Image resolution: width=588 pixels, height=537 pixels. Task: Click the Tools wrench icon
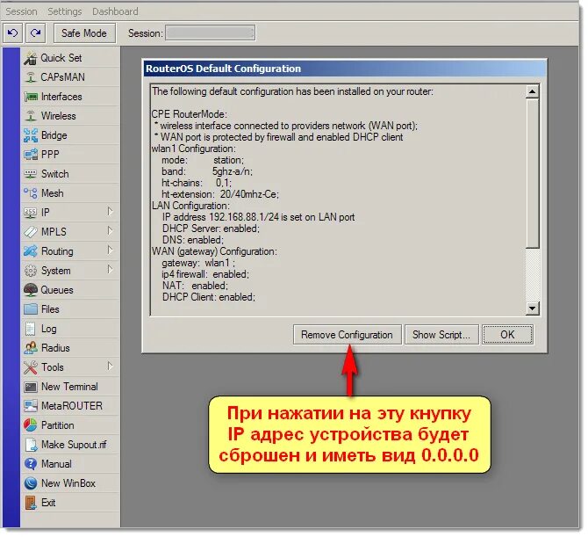[x=31, y=367]
